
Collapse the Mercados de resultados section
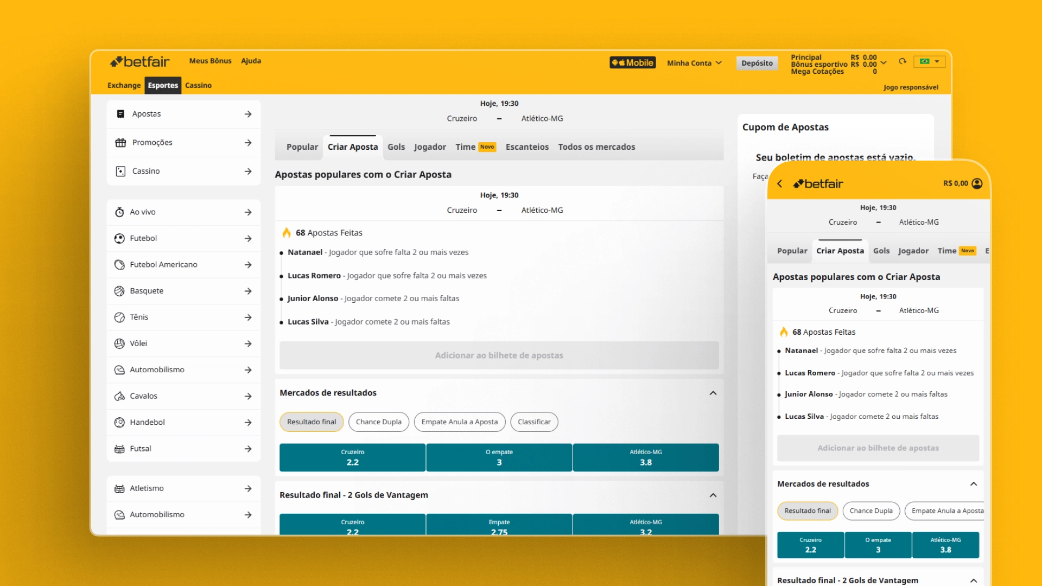point(713,393)
